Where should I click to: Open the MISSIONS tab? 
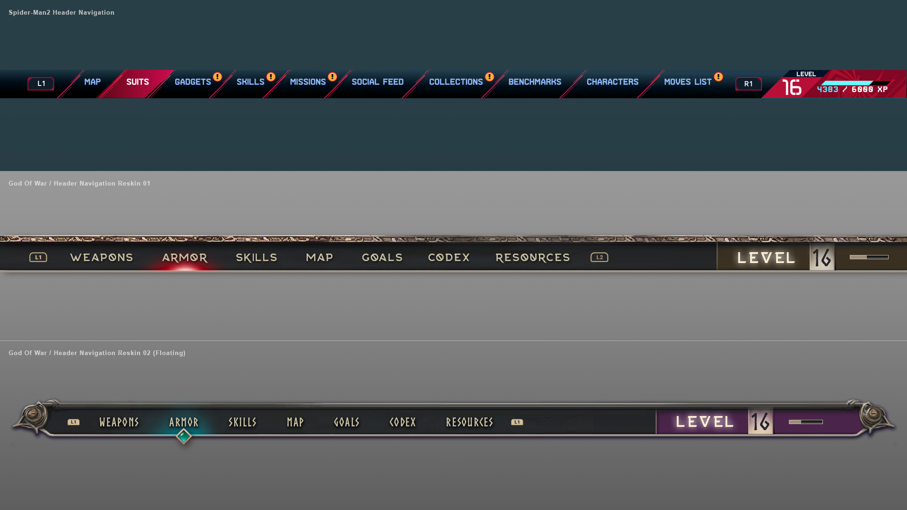coord(308,82)
